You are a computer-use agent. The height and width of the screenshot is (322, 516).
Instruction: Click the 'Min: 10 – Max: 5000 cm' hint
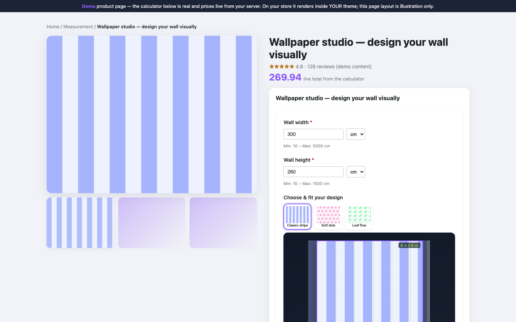[307, 146]
